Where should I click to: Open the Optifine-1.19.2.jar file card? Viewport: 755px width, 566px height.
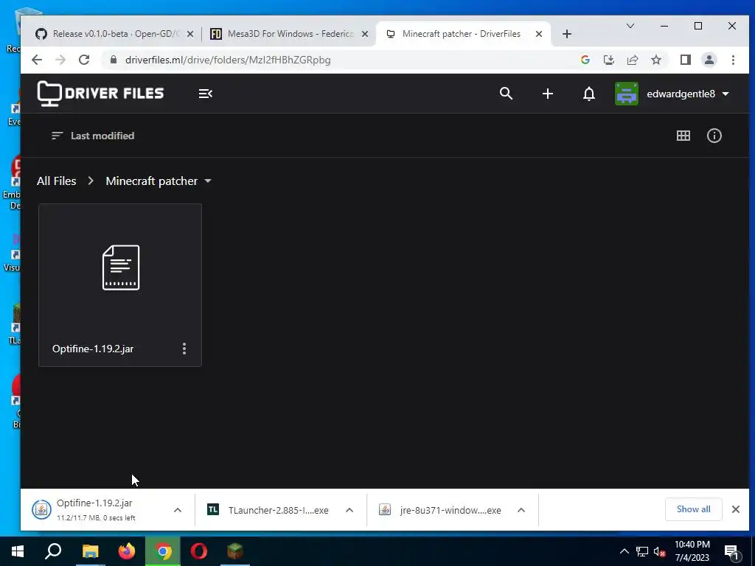pos(120,285)
